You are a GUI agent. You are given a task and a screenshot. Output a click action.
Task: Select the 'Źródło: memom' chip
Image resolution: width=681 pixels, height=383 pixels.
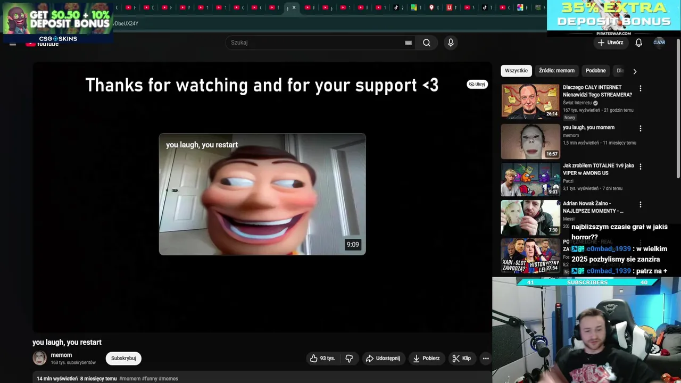coord(557,71)
